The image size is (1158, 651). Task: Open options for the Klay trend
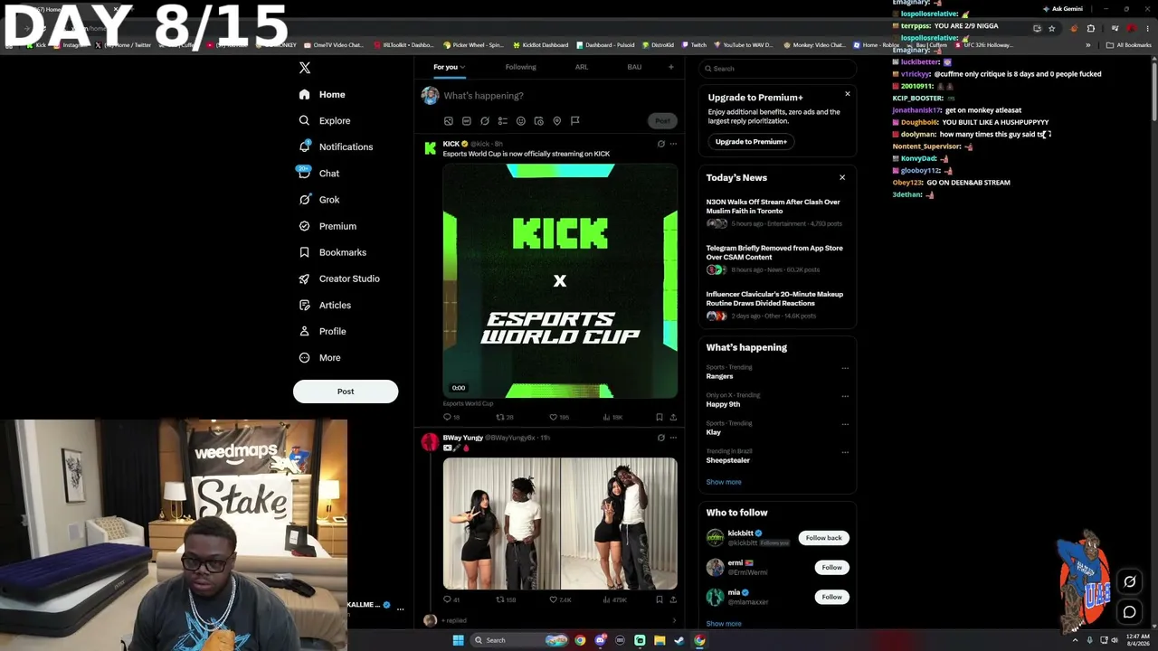pos(845,424)
